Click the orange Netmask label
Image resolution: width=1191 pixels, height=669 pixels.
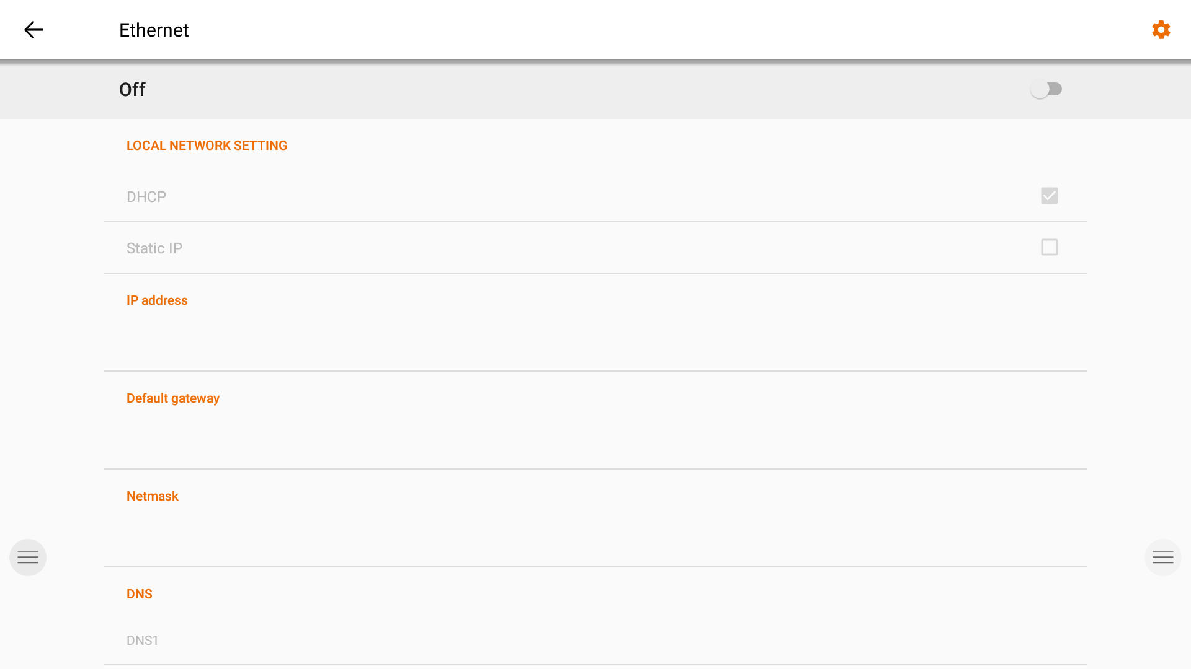pyautogui.click(x=153, y=496)
